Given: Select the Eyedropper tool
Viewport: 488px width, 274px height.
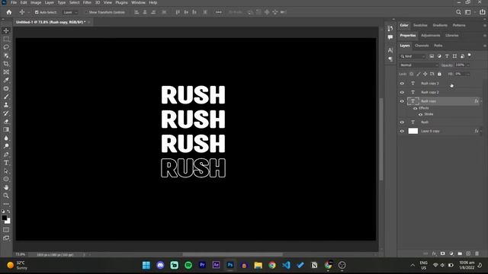Looking at the screenshot, I should tap(6, 80).
